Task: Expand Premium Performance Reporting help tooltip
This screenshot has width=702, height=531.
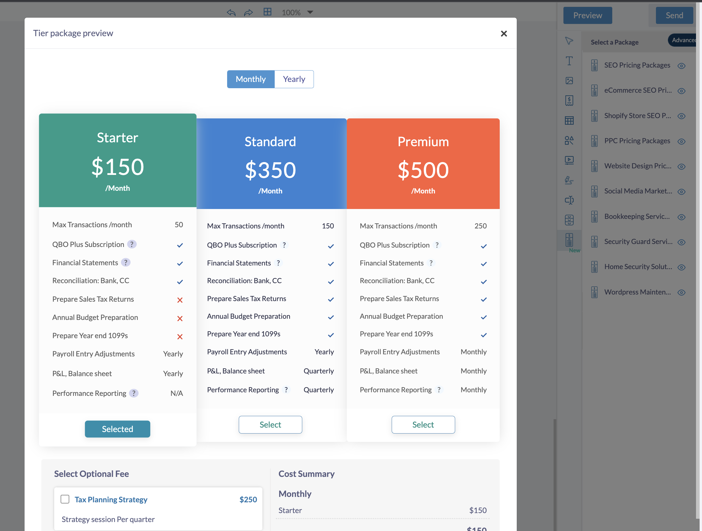Action: [x=439, y=390]
